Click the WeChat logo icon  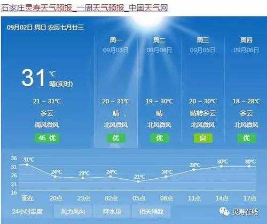pos(224,212)
